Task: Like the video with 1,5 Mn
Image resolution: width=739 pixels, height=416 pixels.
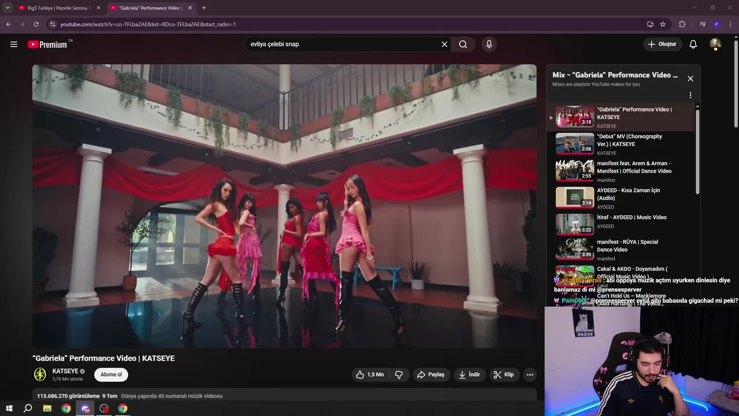Action: pyautogui.click(x=370, y=374)
